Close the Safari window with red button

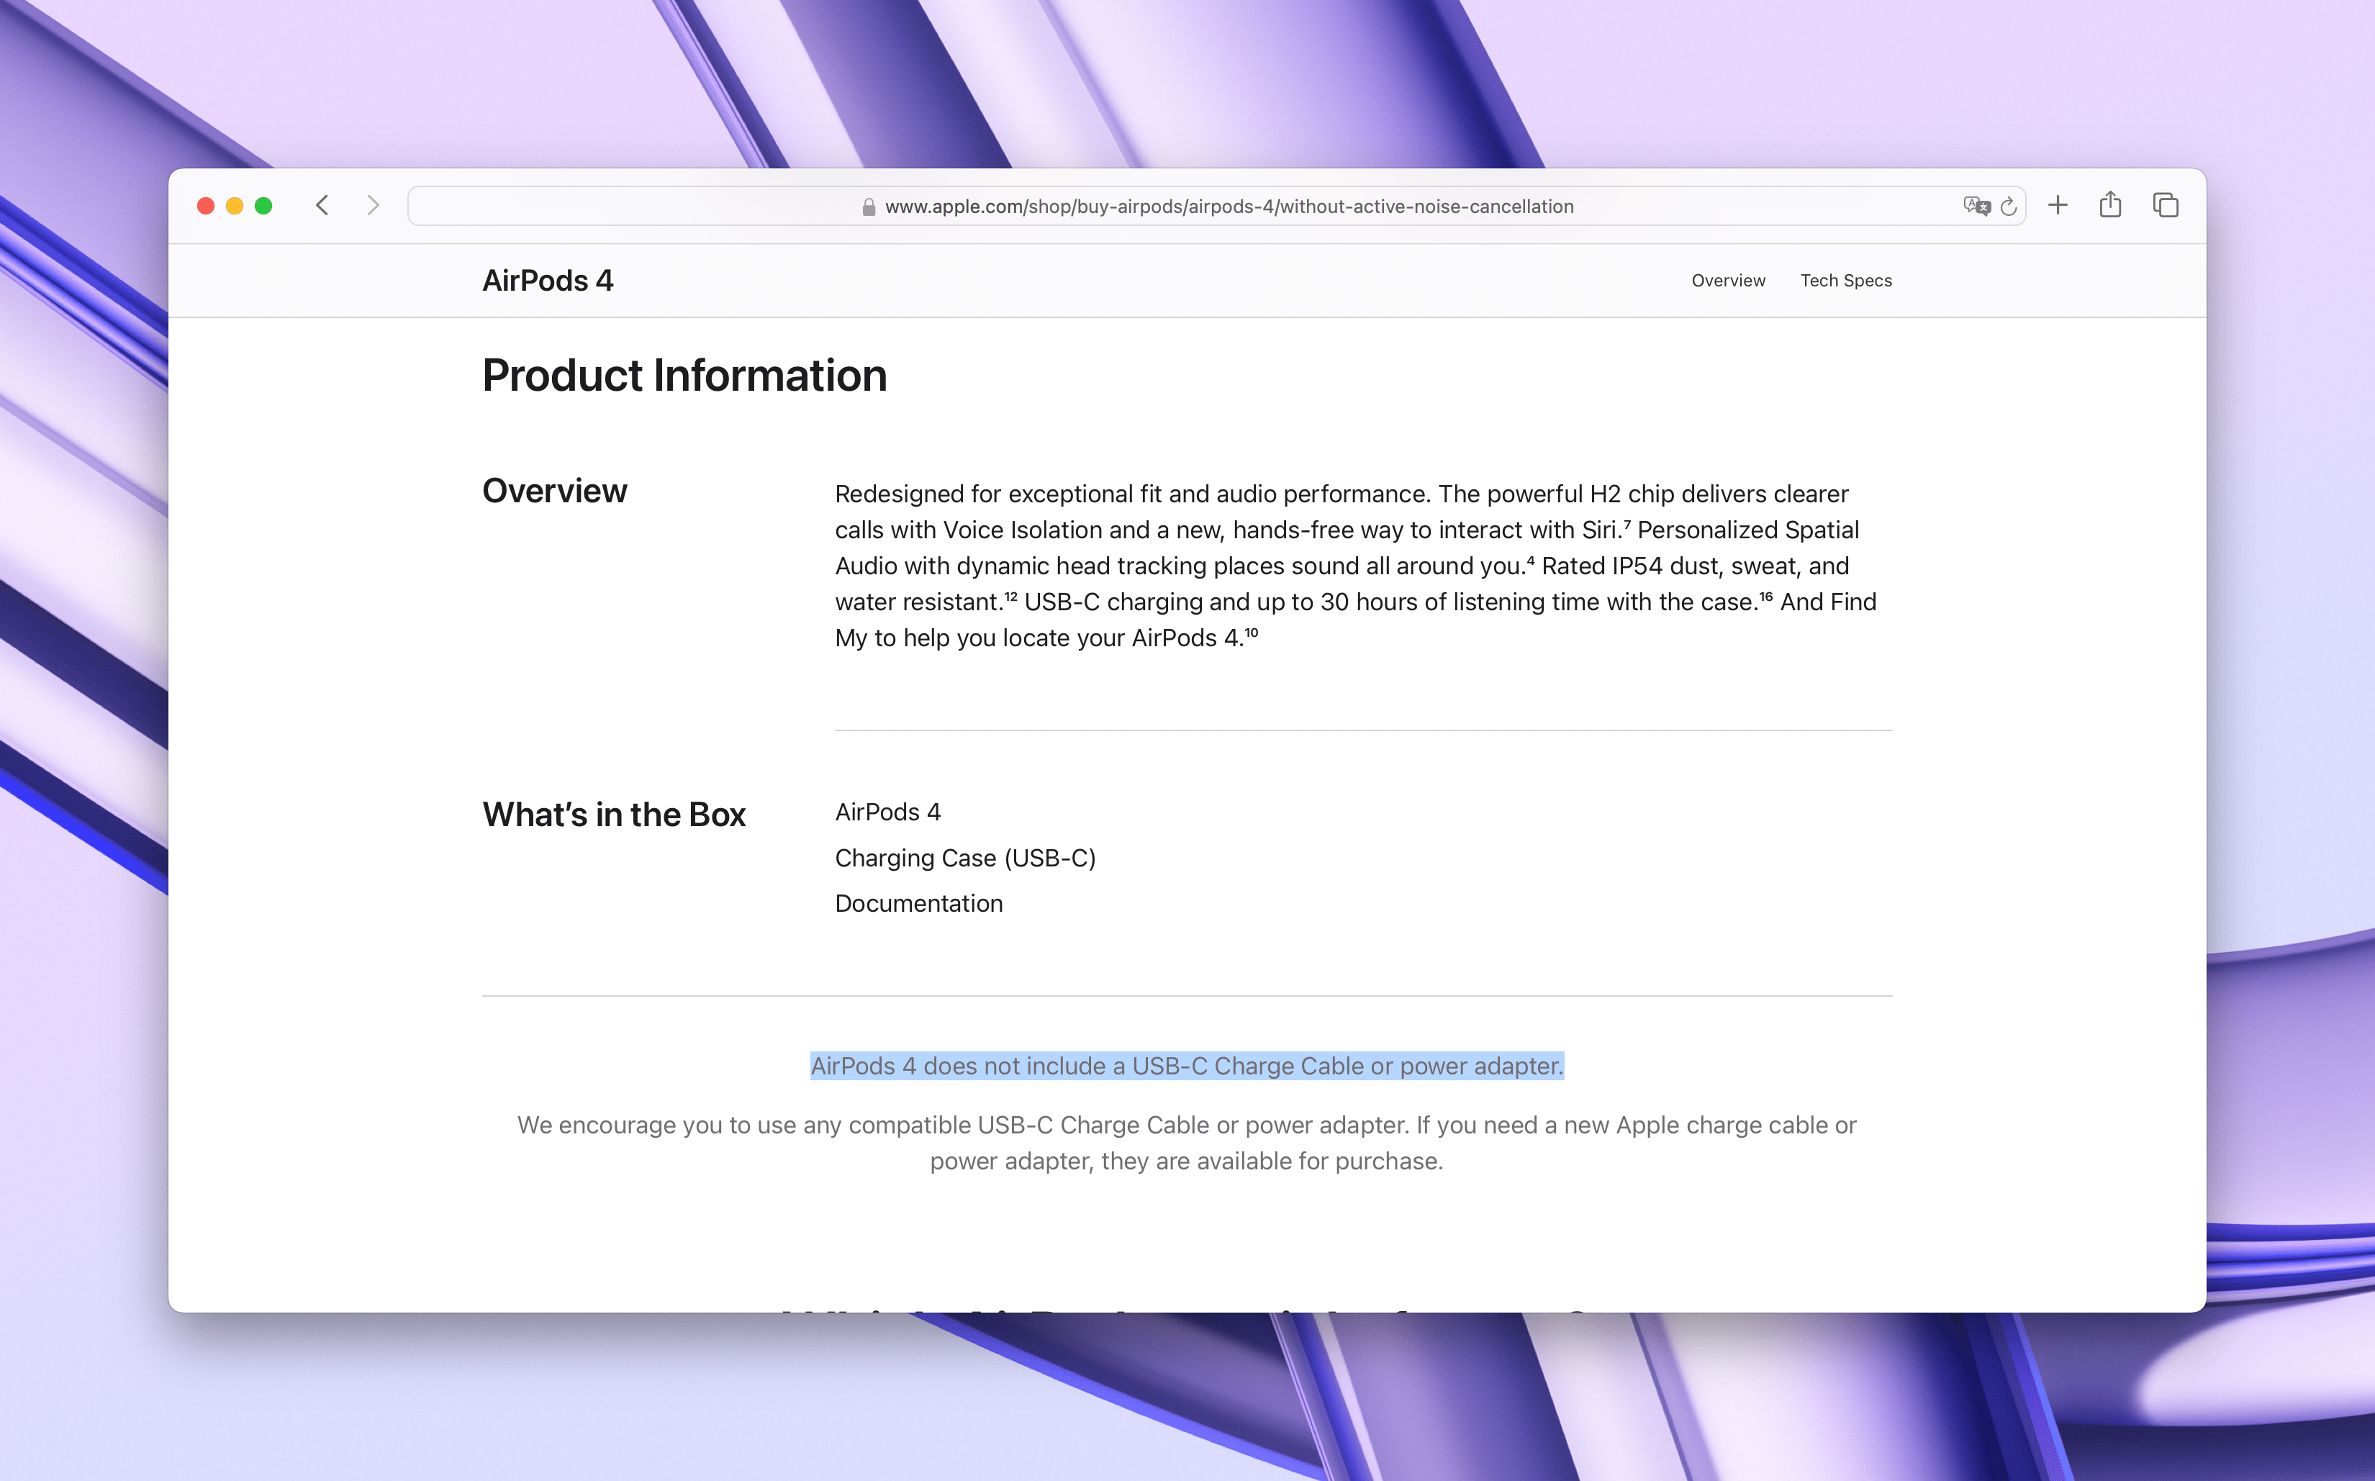tap(206, 206)
